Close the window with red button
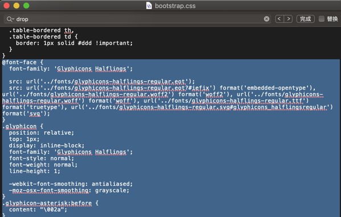Viewport: 341px width, 217px height. tap(6, 6)
